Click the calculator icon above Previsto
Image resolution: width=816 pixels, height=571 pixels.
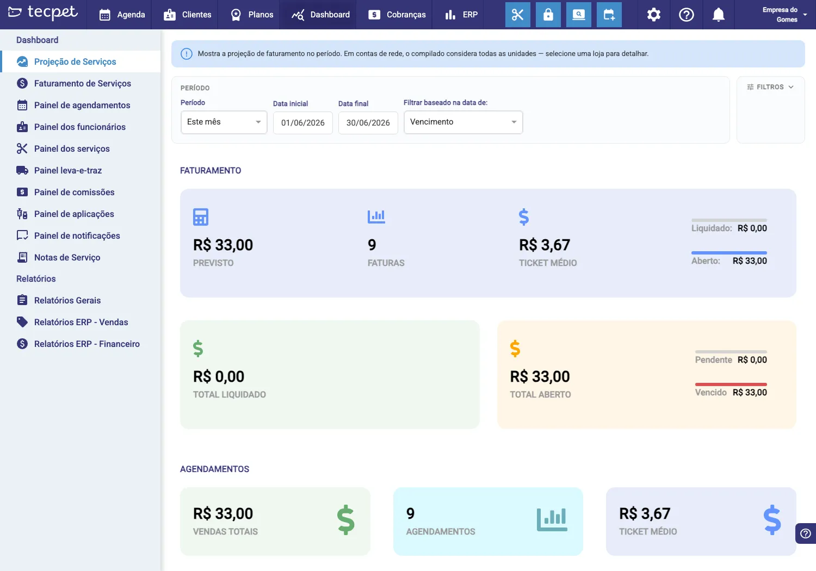click(201, 217)
